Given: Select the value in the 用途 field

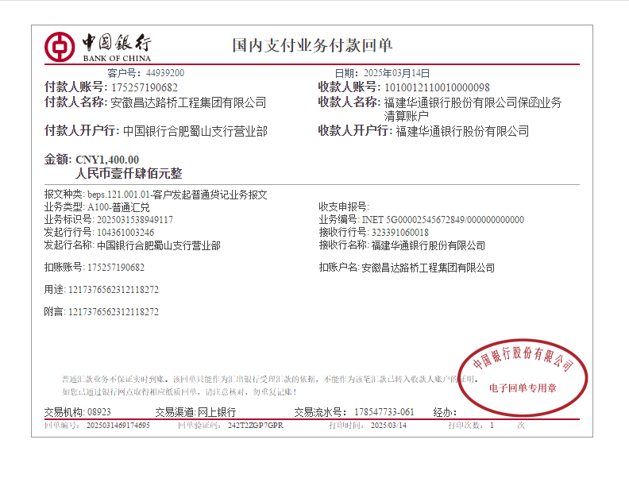Looking at the screenshot, I should (114, 290).
